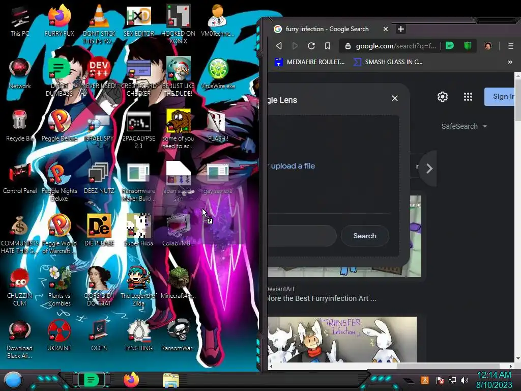
Task: Click the next filters chevron arrow
Action: click(429, 169)
